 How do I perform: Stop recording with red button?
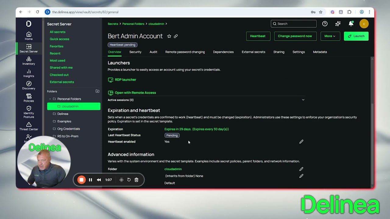tap(81, 180)
